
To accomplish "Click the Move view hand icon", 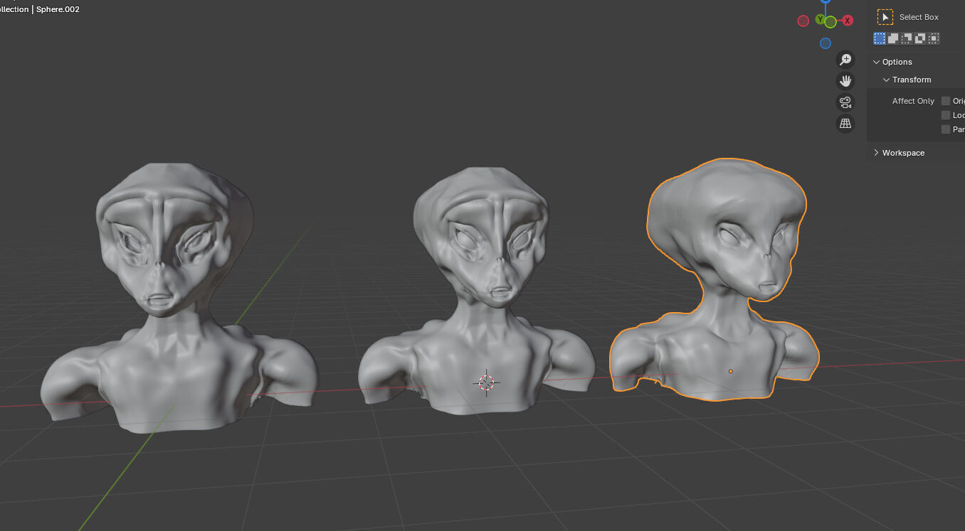I will pyautogui.click(x=845, y=81).
